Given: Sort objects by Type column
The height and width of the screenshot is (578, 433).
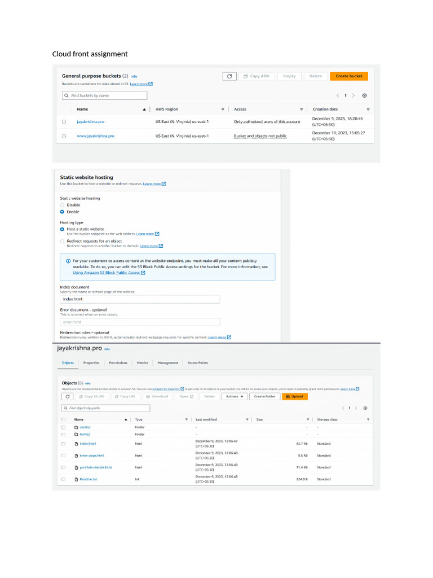Looking at the screenshot, I should tap(186, 419).
